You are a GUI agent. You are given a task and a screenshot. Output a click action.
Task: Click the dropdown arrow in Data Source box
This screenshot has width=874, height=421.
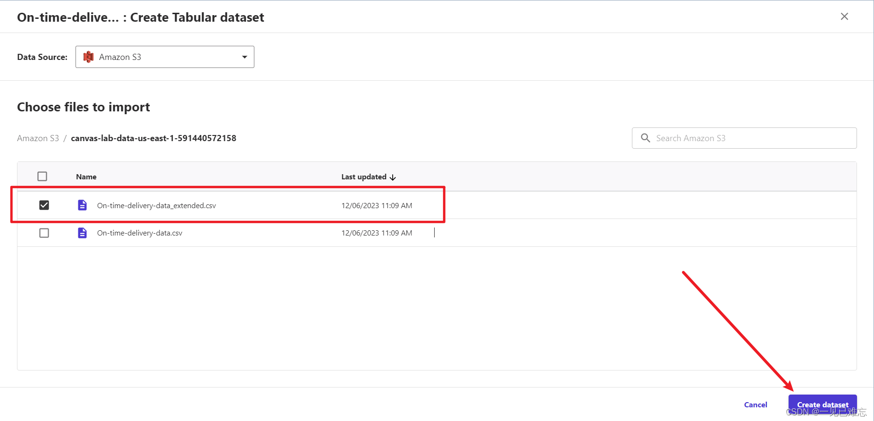[x=244, y=57]
